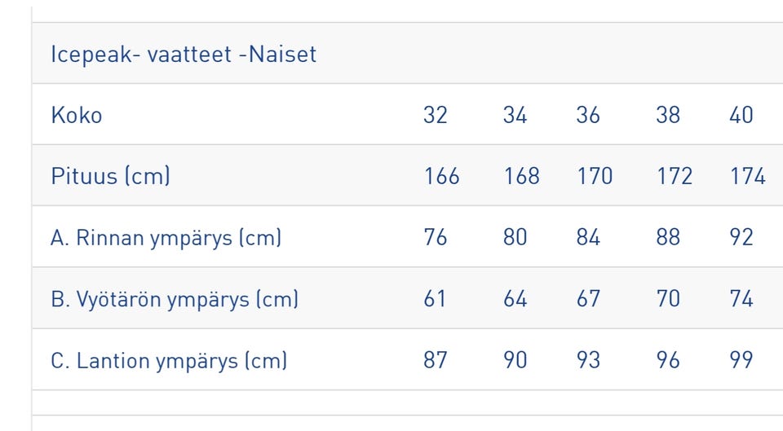Click the 'Icepeak- vaatteet -Naiset' table heading

point(184,55)
